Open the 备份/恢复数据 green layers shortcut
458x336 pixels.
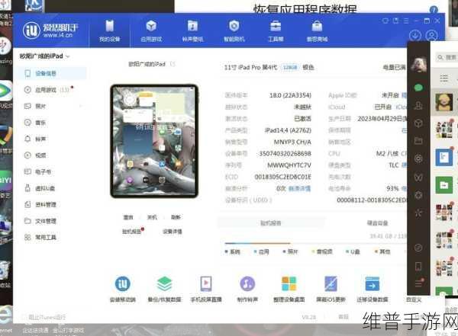164,289
